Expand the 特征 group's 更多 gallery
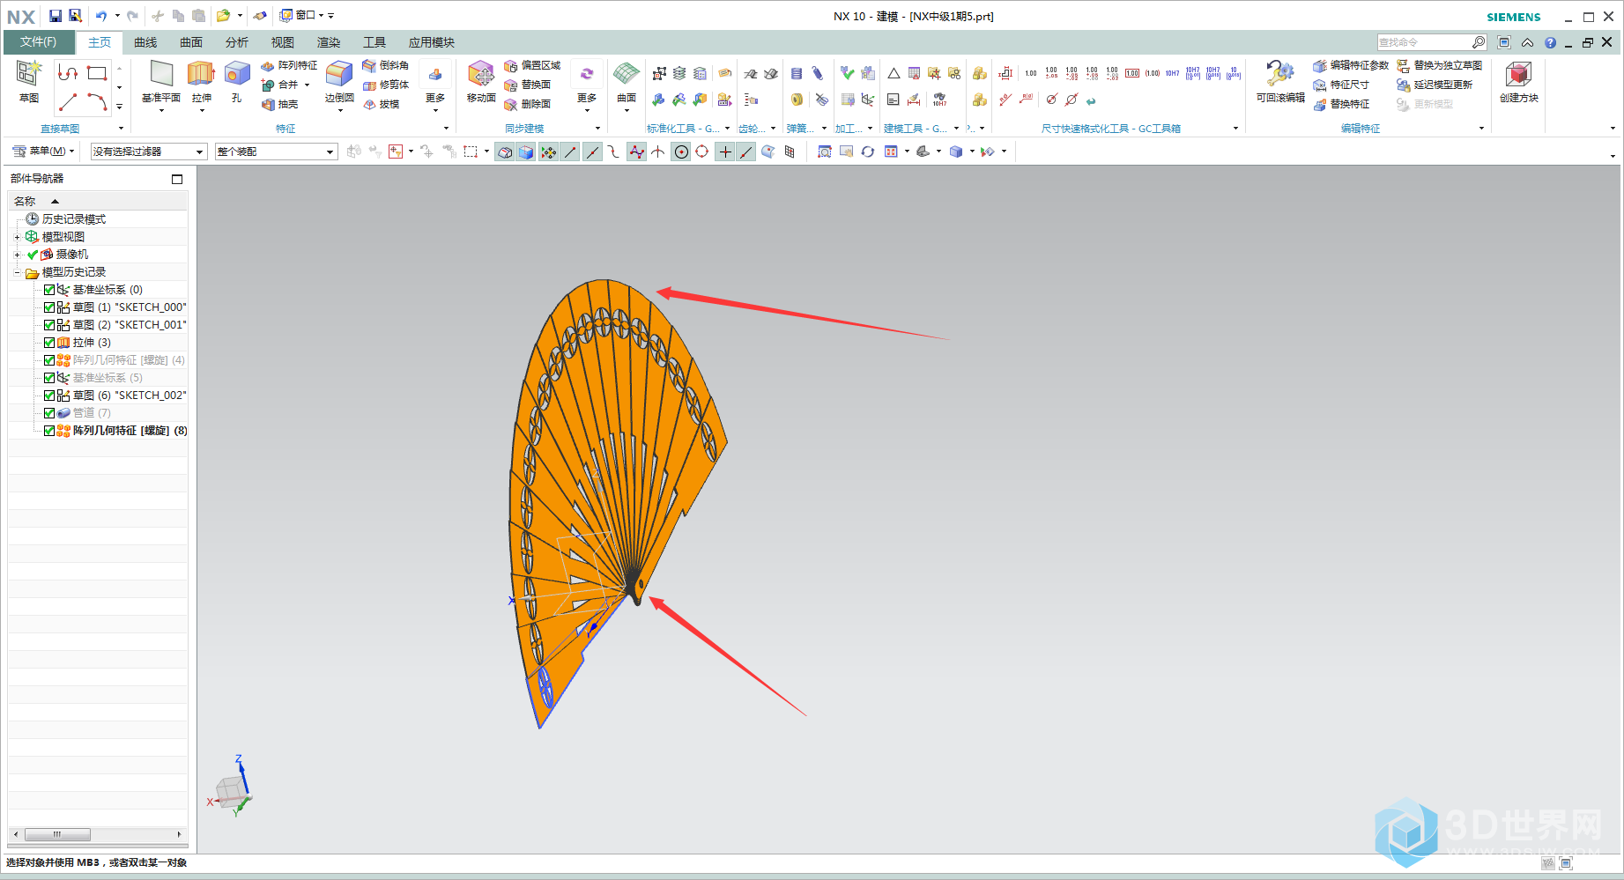Image resolution: width=1624 pixels, height=880 pixels. (435, 86)
